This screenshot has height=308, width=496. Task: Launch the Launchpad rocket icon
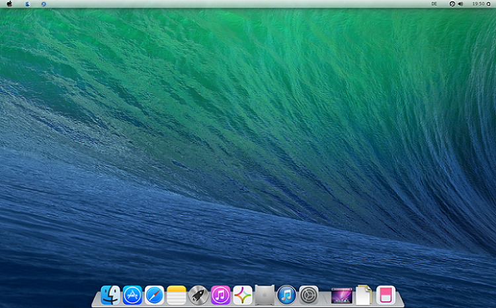[x=198, y=295]
